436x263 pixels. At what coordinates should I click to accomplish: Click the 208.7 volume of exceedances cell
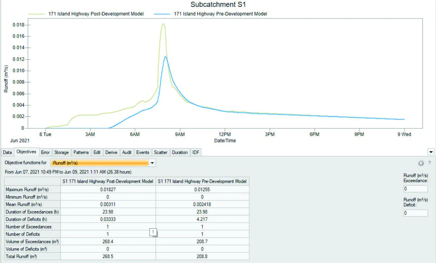(x=202, y=242)
